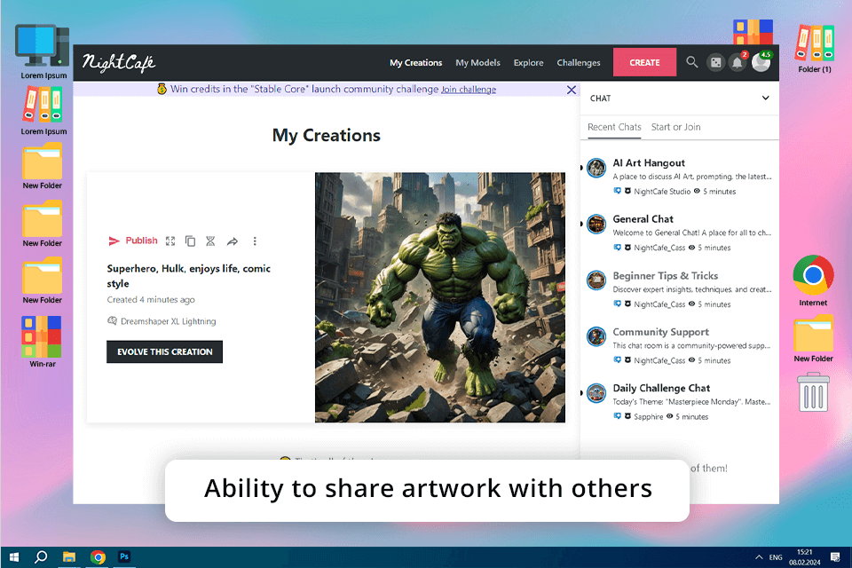Open the Lorem Ipsum binders desktop icon
The image size is (852, 568).
(x=43, y=110)
